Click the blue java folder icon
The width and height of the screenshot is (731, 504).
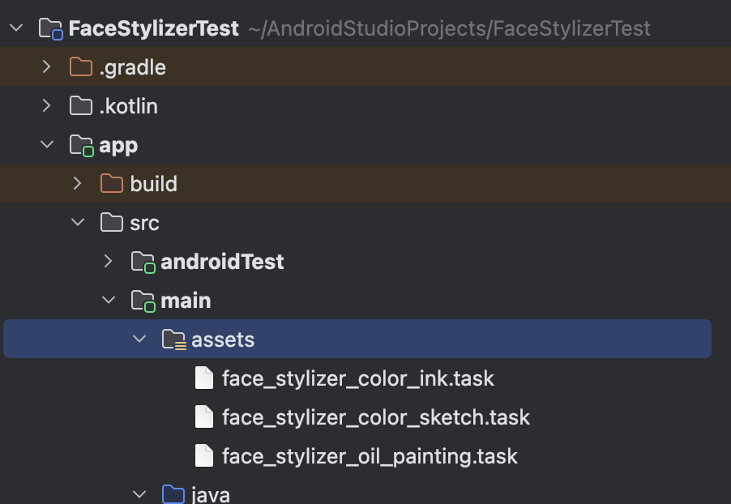click(173, 494)
